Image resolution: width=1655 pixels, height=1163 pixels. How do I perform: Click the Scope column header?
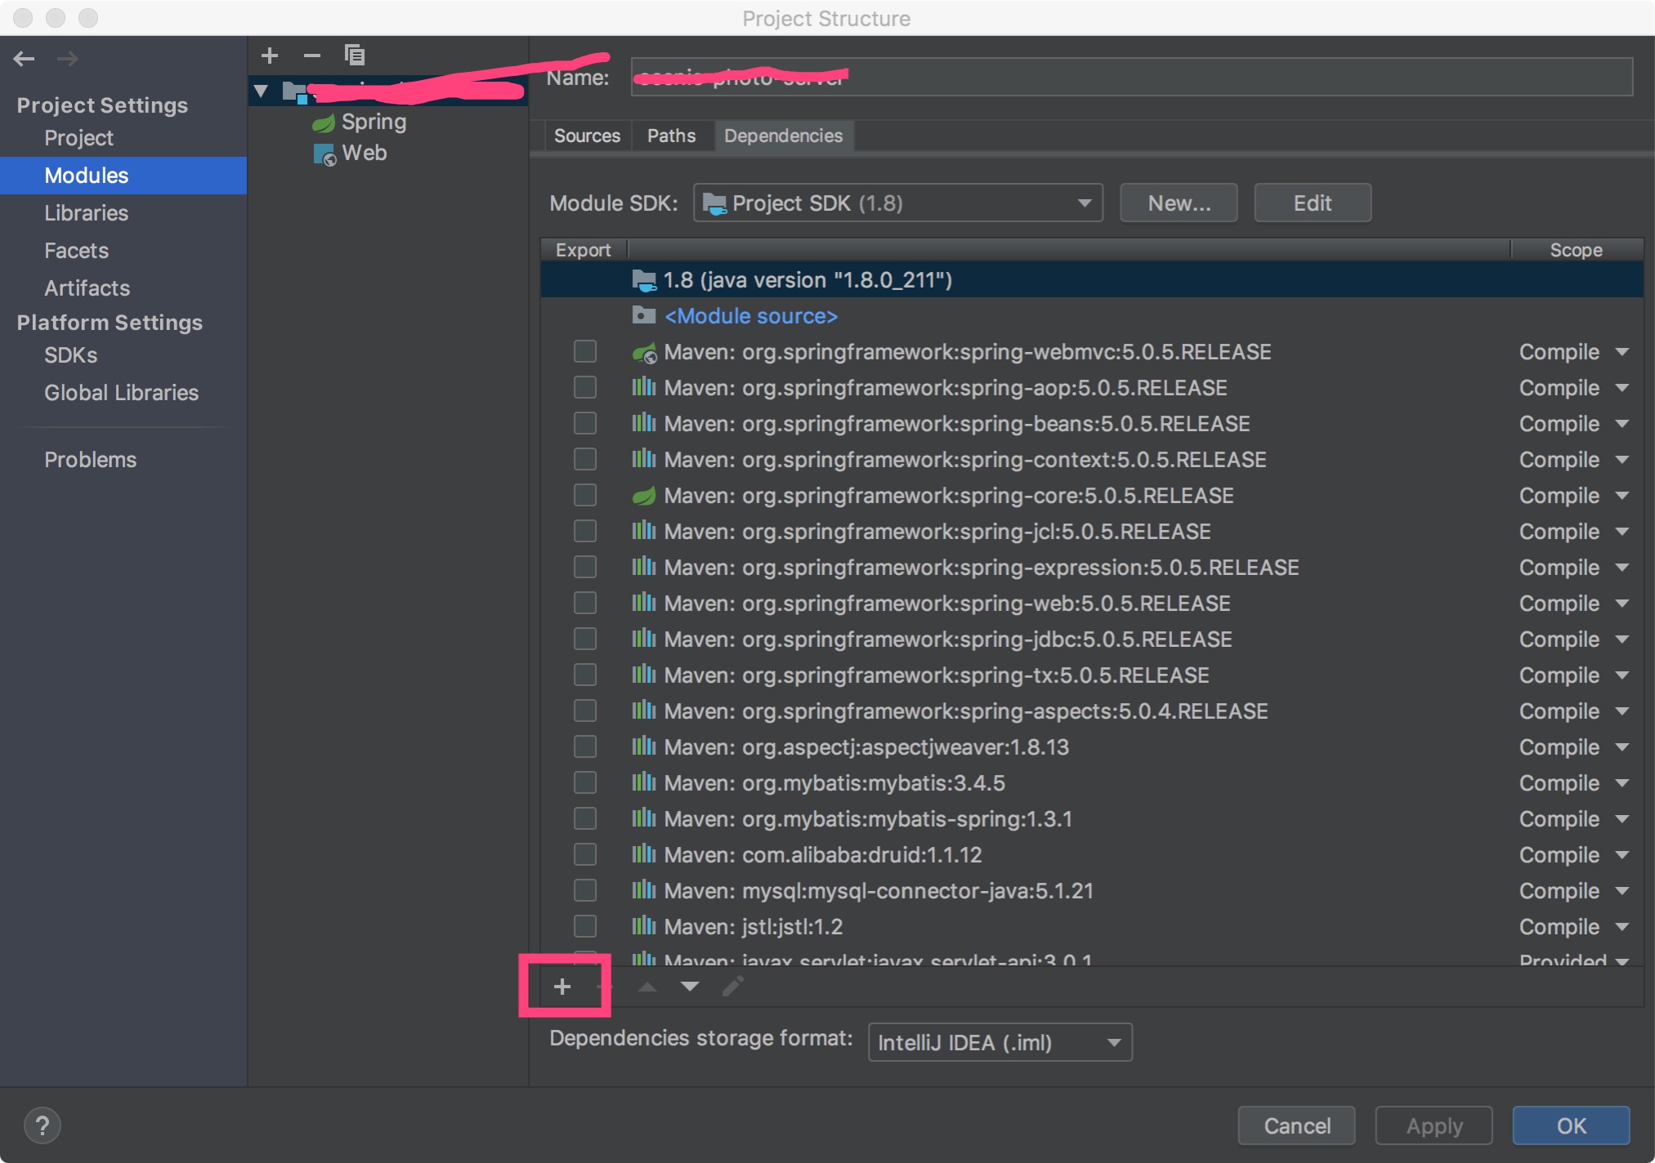pos(1577,250)
